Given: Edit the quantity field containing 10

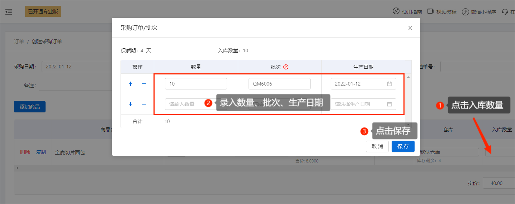Looking at the screenshot, I should pyautogui.click(x=196, y=84).
